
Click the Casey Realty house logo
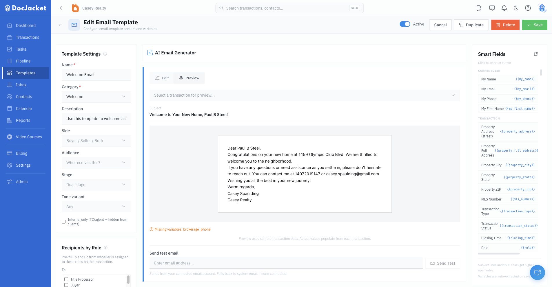click(x=75, y=8)
